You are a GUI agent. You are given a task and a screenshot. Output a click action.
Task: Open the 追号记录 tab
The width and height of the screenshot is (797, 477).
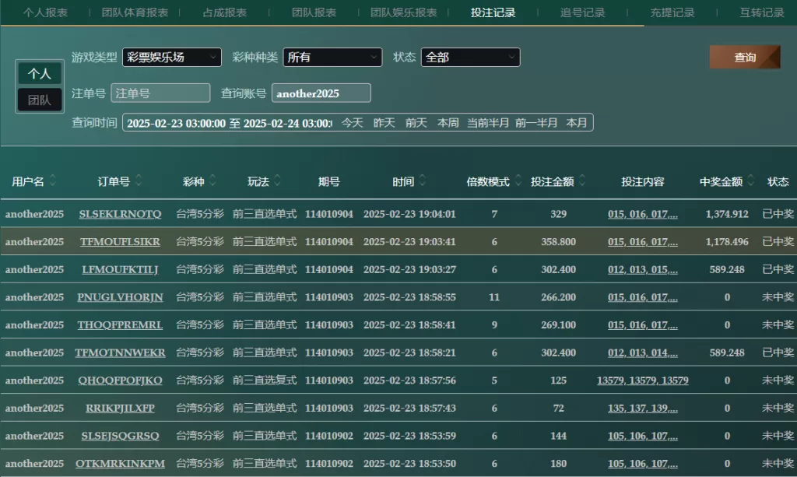pos(582,12)
